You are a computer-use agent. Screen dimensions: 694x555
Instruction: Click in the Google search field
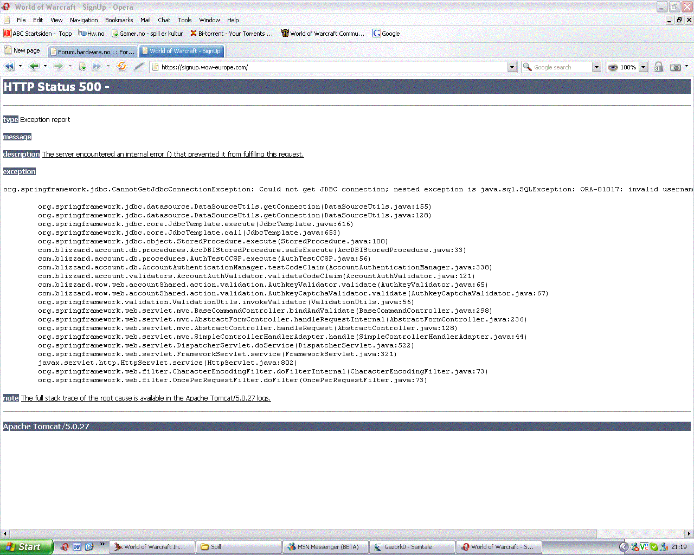(x=562, y=67)
